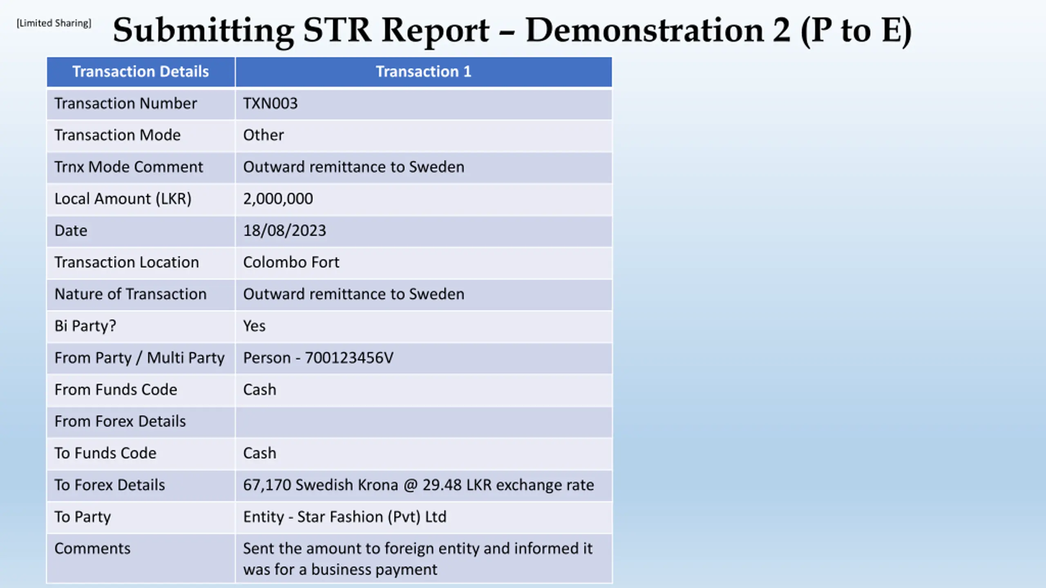This screenshot has width=1046, height=588.
Task: Click 'Outward remittance to Sweden' in the Trnx Mode Comment row
Action: click(354, 167)
